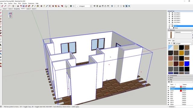Switch to GeorgiaClay scene tab
The width and height of the screenshot is (193, 108).
pyautogui.click(x=17, y=9)
